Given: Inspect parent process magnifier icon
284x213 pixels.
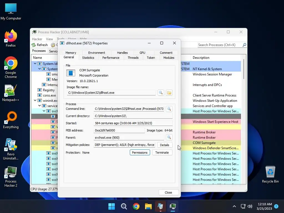Looking at the screenshot, I should click(x=169, y=138).
